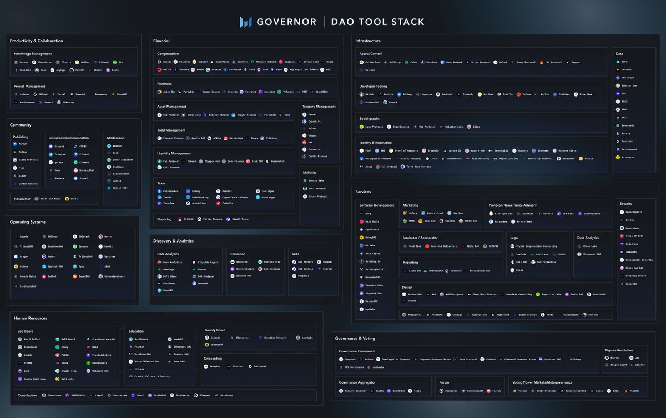Click the POAP icon in Identity & Reputation
The width and height of the screenshot is (666, 418).
pyautogui.click(x=361, y=150)
